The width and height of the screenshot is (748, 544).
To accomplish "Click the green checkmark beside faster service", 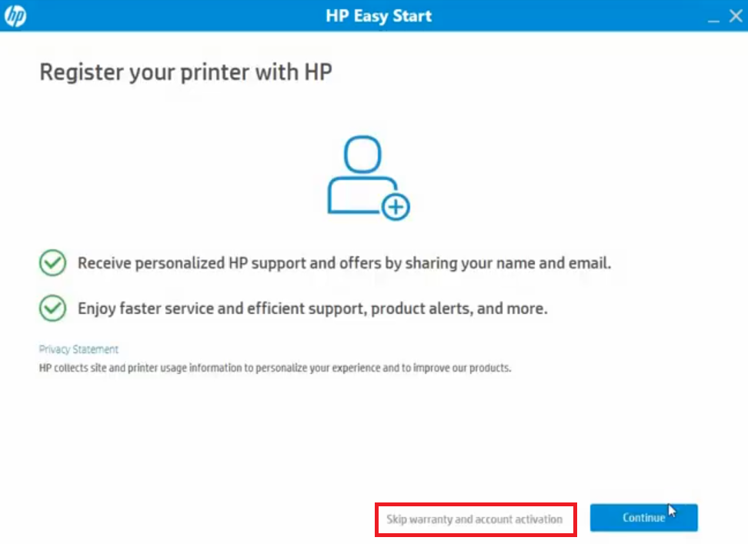I will (52, 308).
